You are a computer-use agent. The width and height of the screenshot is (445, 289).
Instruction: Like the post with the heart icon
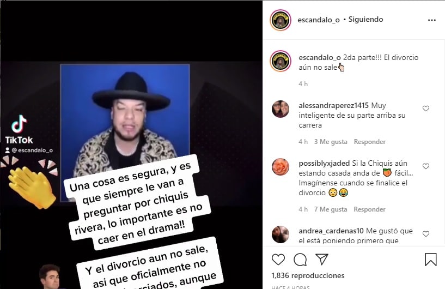click(278, 260)
